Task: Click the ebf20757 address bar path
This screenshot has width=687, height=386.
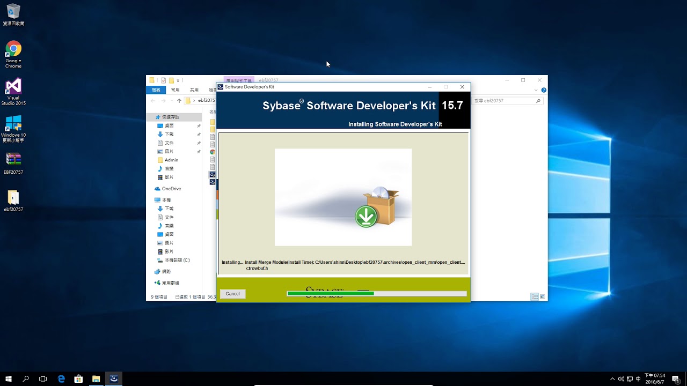Action: 207,100
